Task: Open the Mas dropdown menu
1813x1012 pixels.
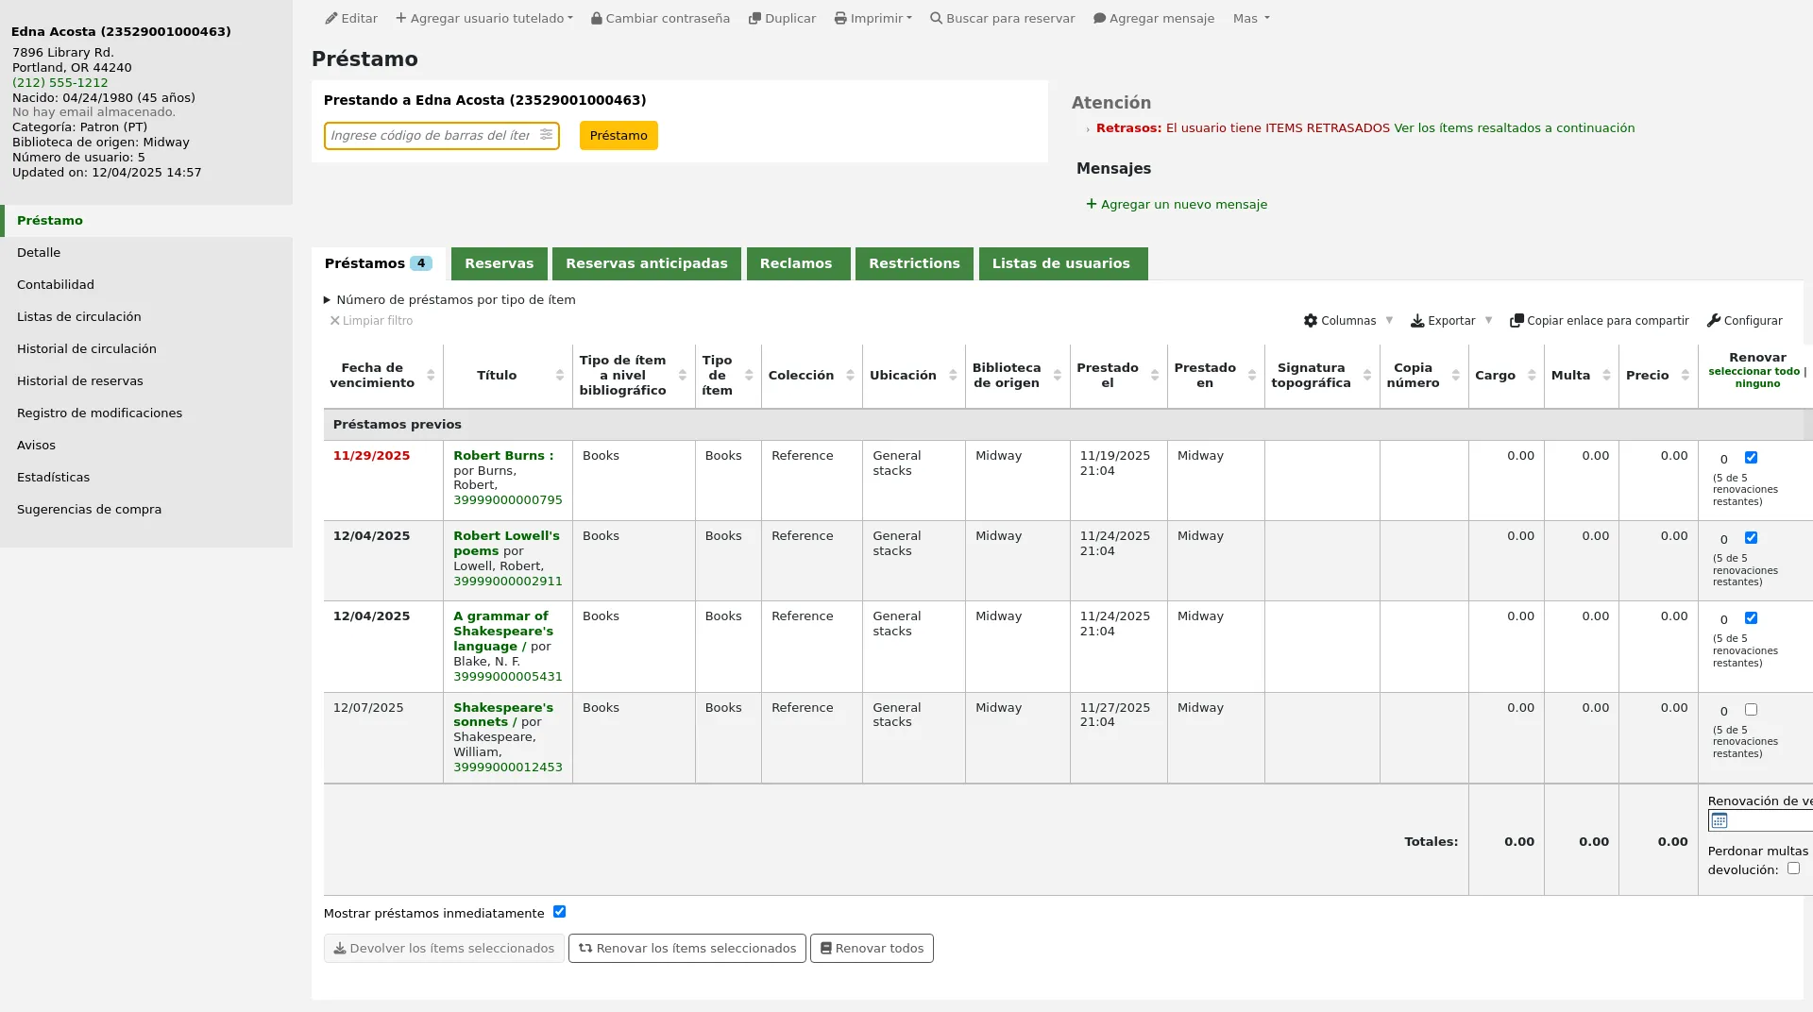Action: pos(1251,19)
